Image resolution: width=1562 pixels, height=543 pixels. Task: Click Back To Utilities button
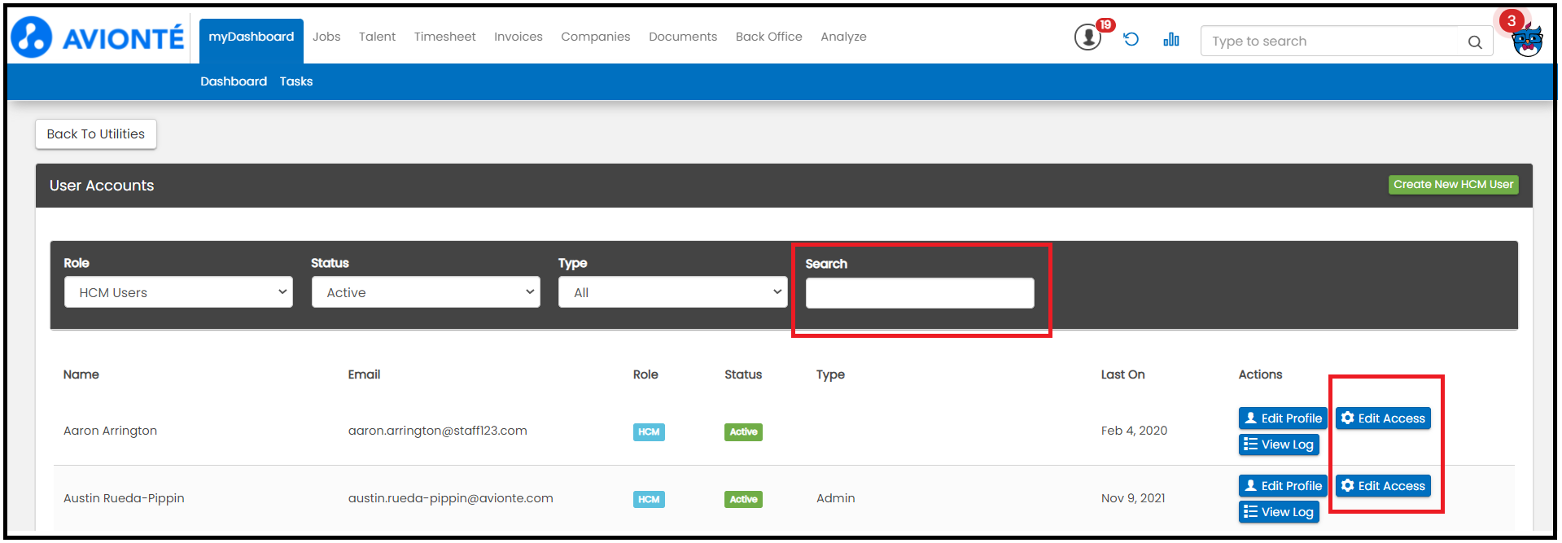coord(96,134)
